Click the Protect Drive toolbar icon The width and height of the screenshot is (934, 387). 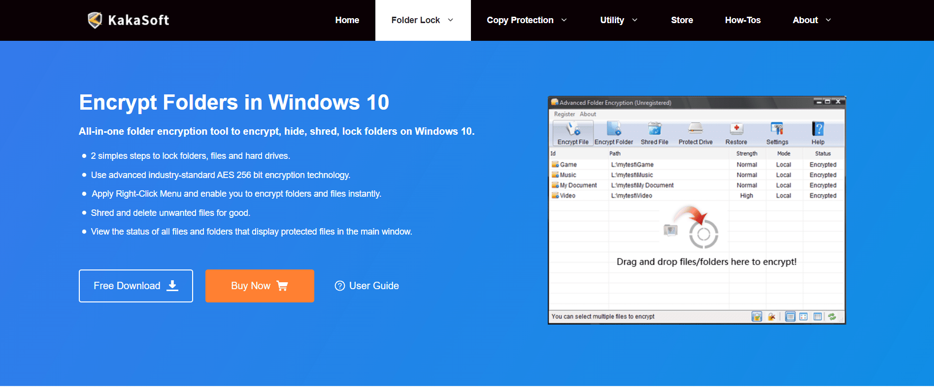point(696,133)
